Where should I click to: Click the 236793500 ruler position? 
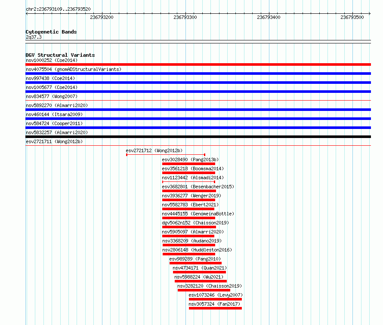pos(352,17)
